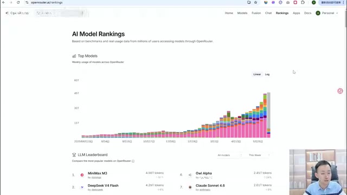Screen dimensions: 347x195
Task: Switch the chart to Linear scale
Action: pyautogui.click(x=257, y=74)
